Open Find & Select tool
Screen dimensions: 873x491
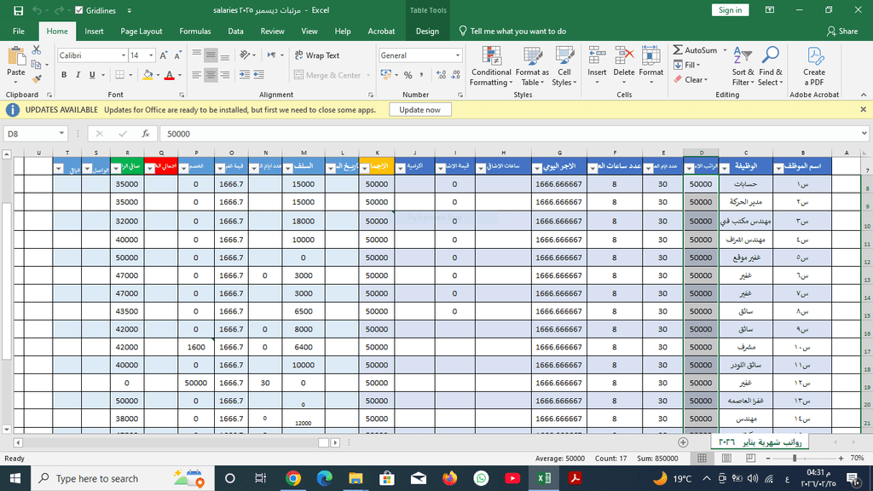[x=770, y=58]
